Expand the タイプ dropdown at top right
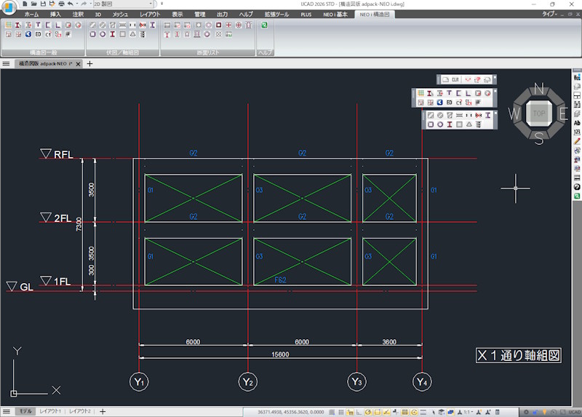The image size is (582, 417). click(x=550, y=14)
